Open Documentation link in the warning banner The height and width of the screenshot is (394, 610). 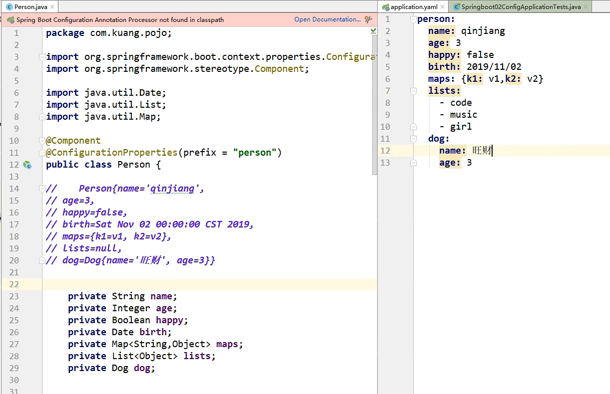pos(327,19)
